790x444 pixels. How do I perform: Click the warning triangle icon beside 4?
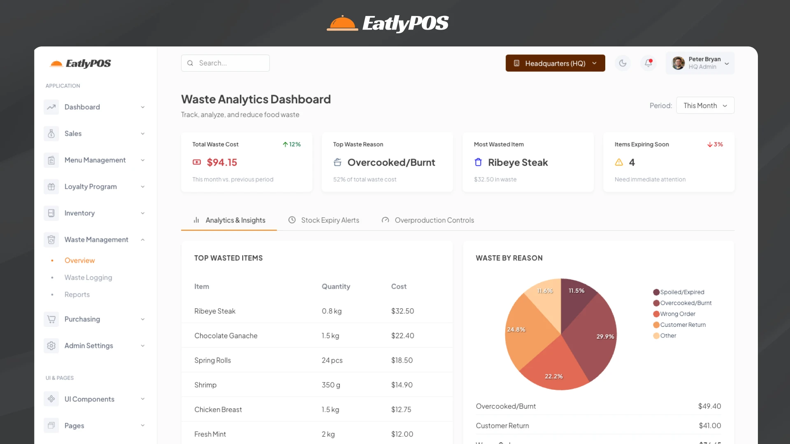pos(619,162)
